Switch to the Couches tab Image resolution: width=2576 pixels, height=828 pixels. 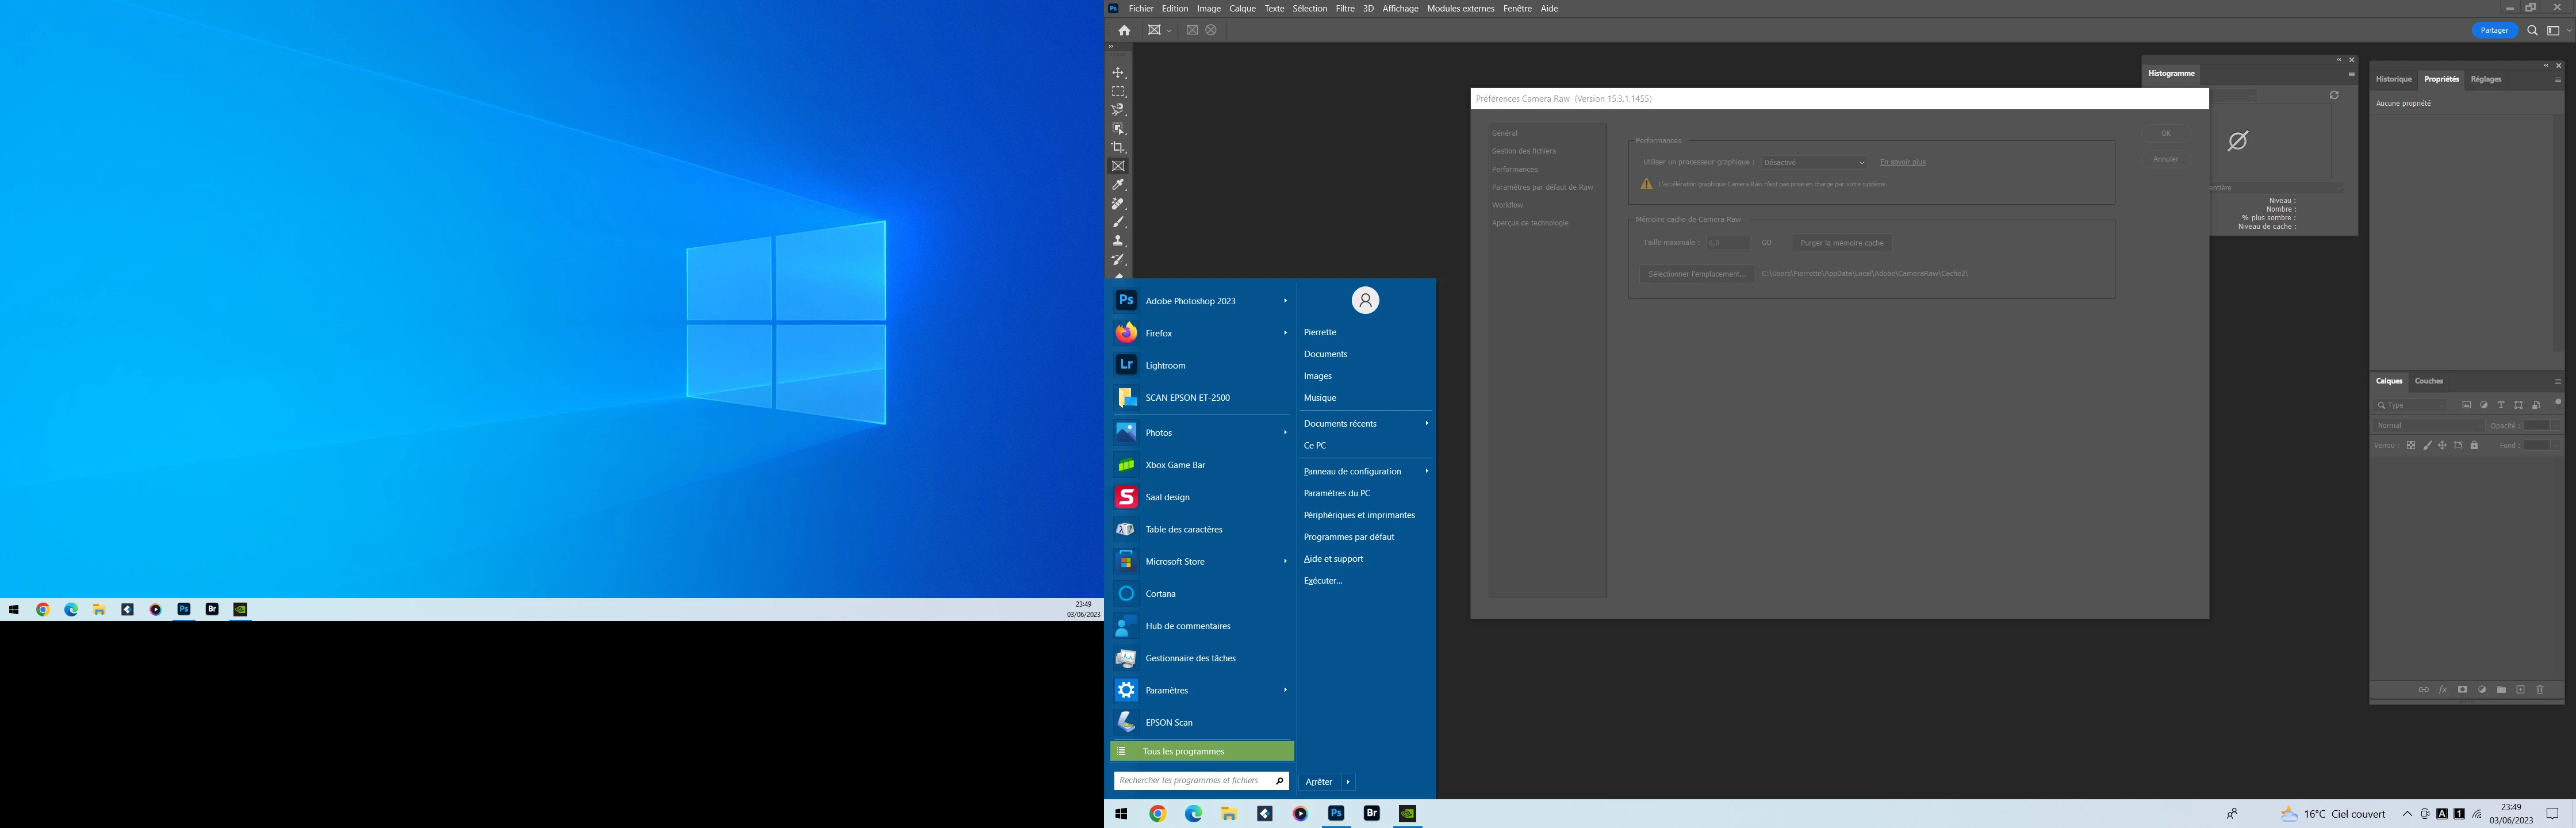[x=2428, y=381]
